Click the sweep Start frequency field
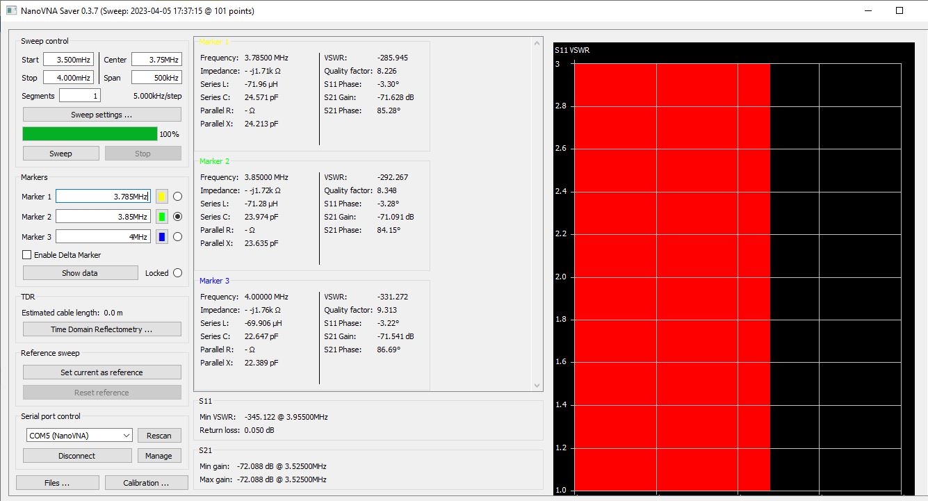928x501 pixels. 68,60
